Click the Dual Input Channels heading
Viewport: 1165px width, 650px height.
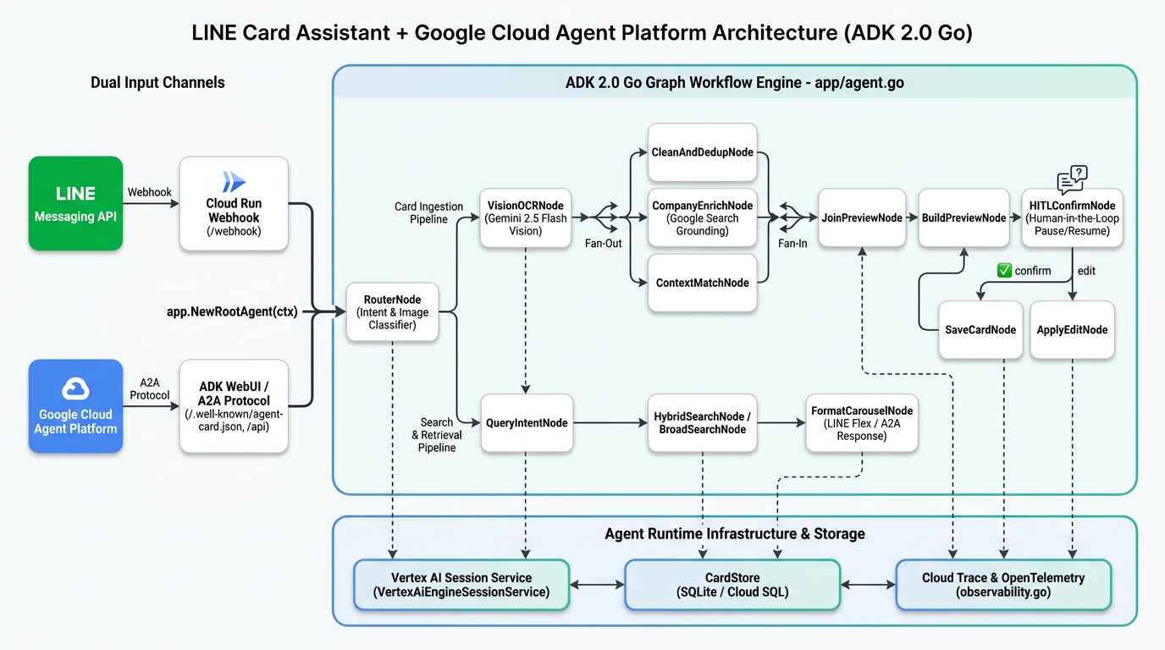click(157, 82)
